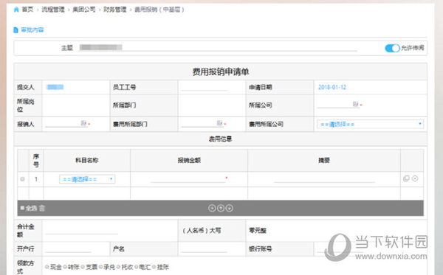This screenshot has width=443, height=275.
Task: Click the 序号 column header
Action: point(36,161)
